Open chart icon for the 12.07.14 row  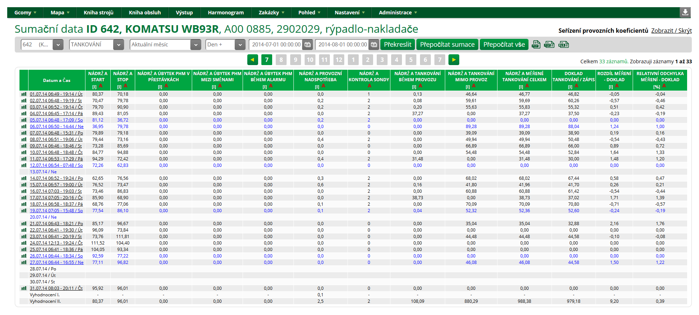click(x=24, y=165)
